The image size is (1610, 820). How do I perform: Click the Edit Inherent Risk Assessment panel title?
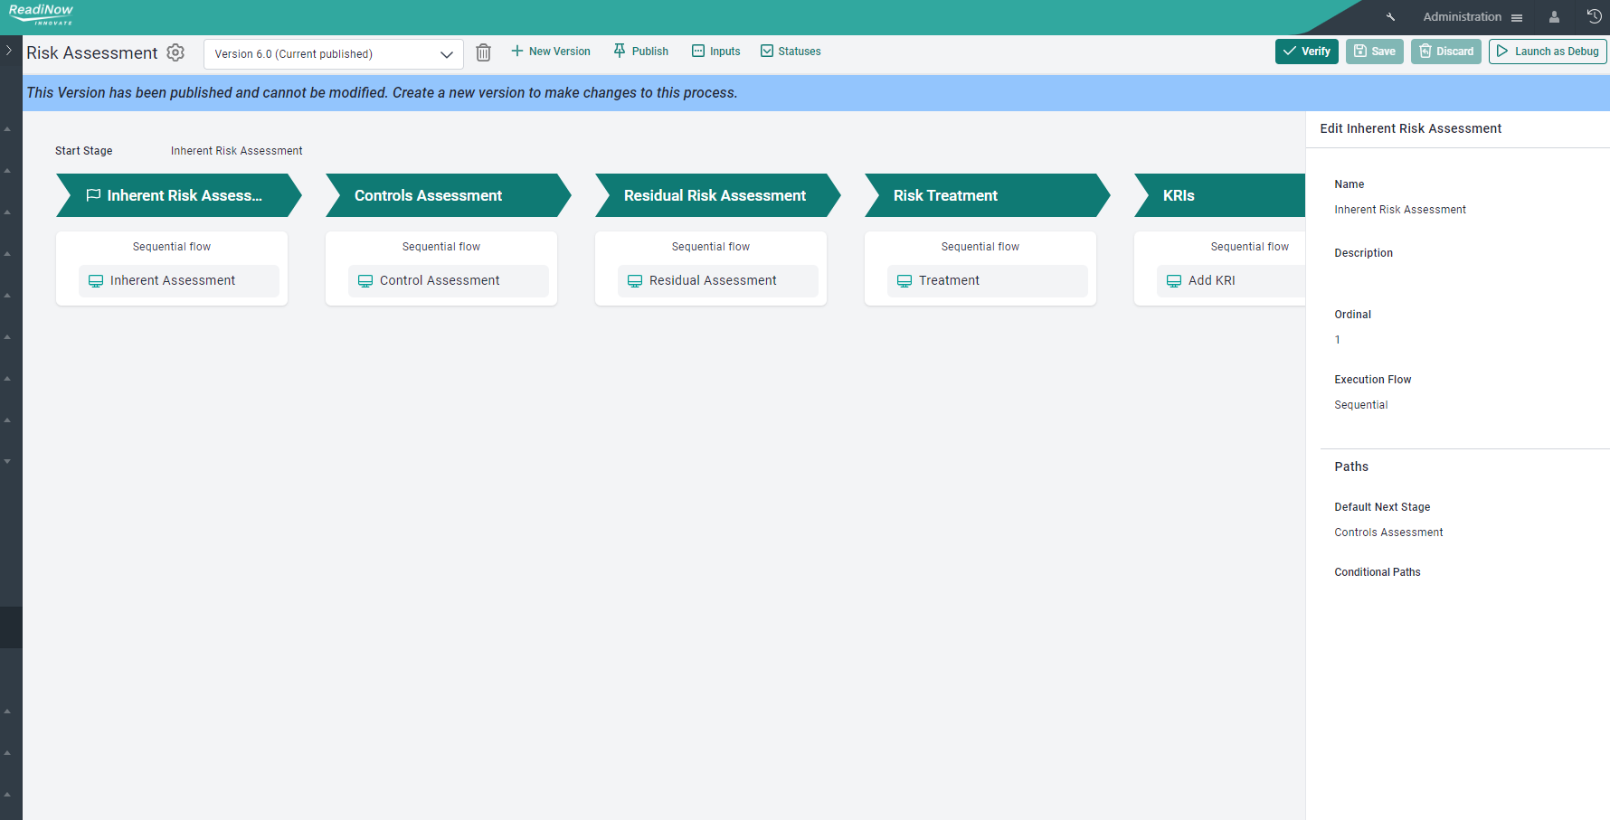(1411, 128)
